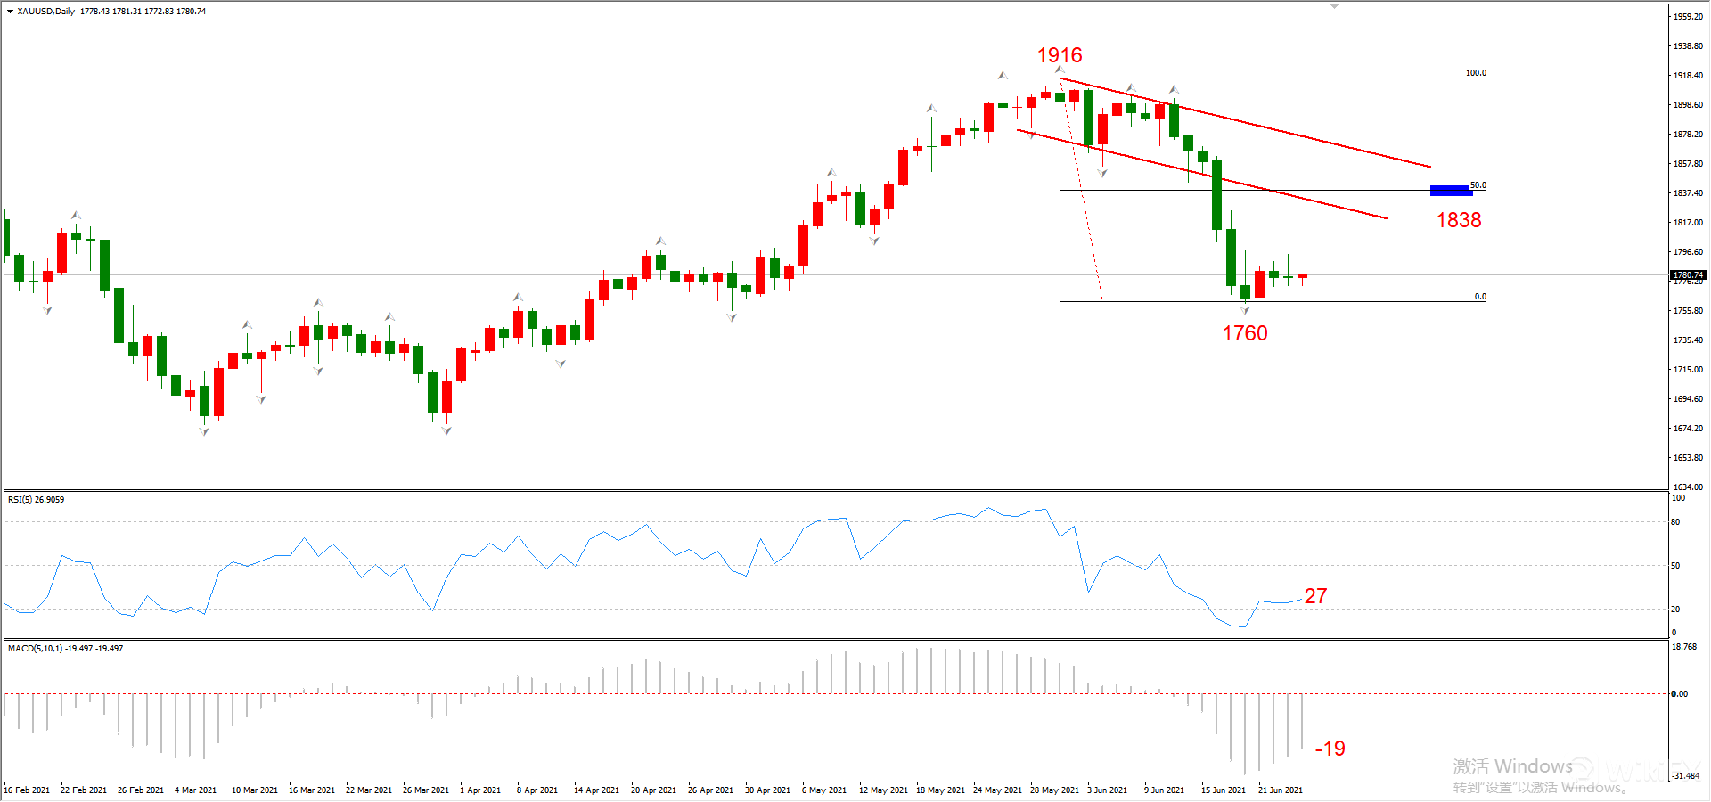Select the Fibonacci 100.0 level line
1711x802 pixels.
[x=1273, y=78]
